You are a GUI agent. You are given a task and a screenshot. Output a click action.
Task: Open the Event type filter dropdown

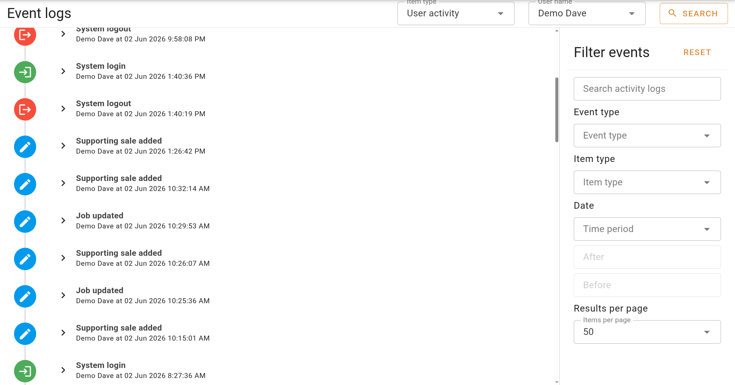pyautogui.click(x=647, y=136)
